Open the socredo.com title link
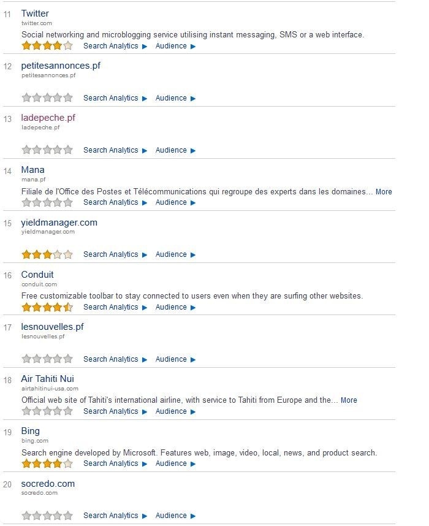 click(48, 484)
